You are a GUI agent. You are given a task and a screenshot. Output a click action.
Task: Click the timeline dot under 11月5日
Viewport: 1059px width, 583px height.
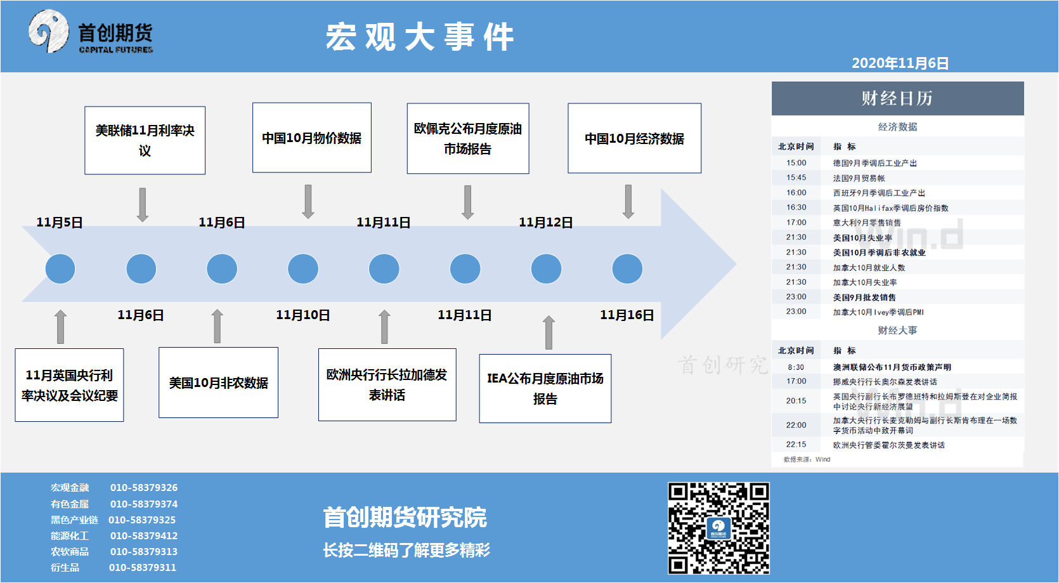tap(60, 269)
